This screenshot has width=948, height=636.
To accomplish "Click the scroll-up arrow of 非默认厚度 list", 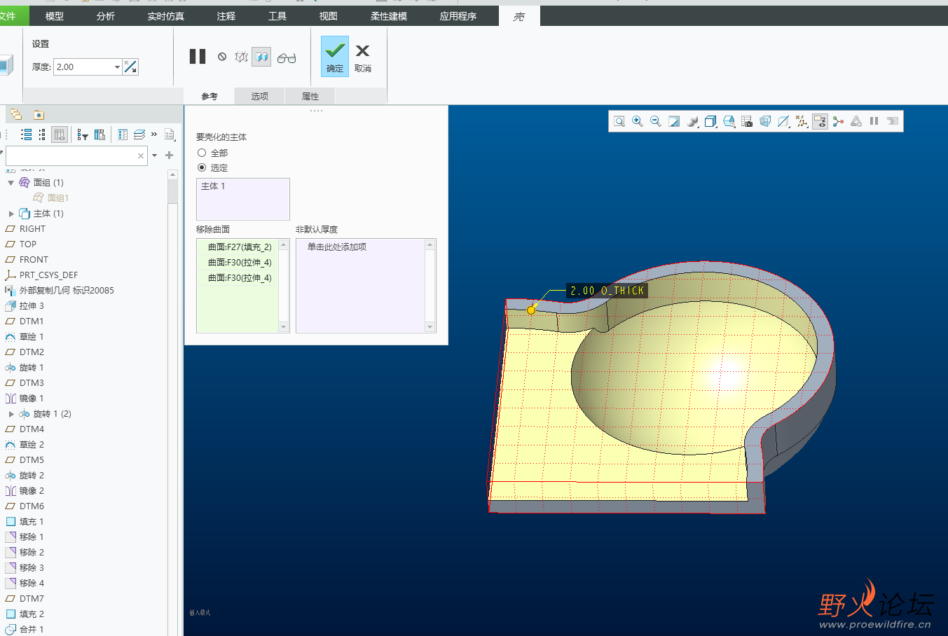I will (430, 244).
